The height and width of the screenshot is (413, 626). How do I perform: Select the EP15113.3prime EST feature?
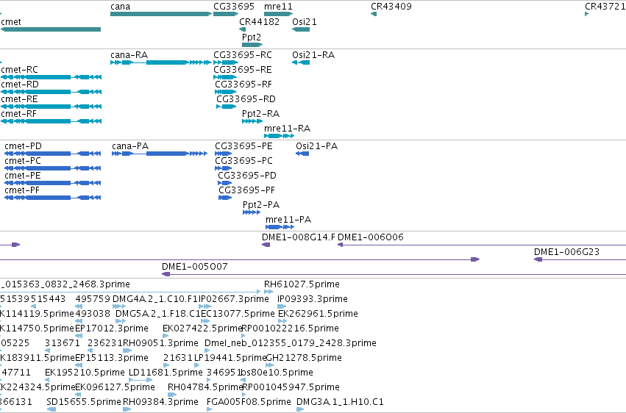click(79, 365)
